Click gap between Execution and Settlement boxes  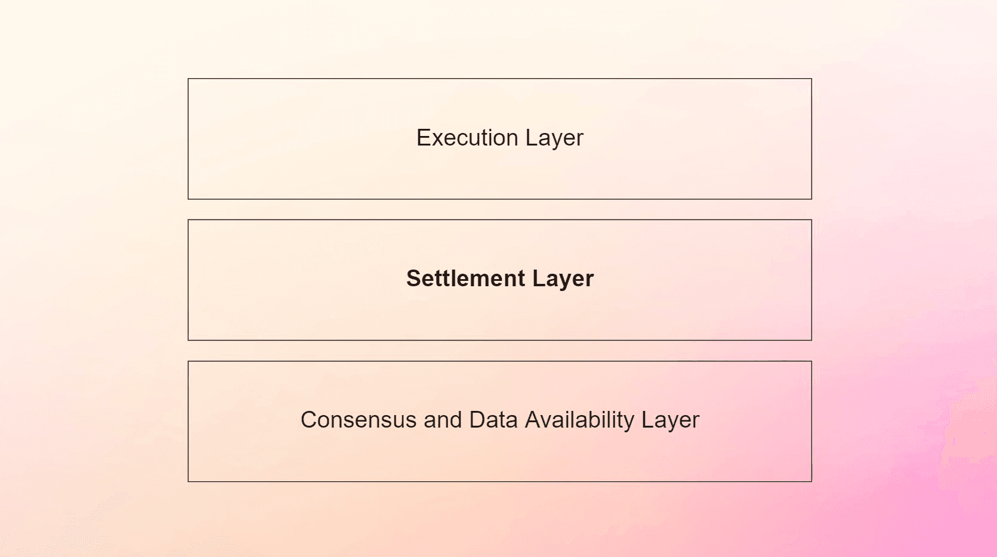499,209
